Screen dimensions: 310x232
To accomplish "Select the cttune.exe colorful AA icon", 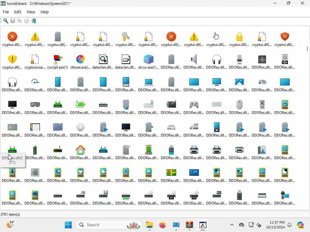I will click(81, 59).
